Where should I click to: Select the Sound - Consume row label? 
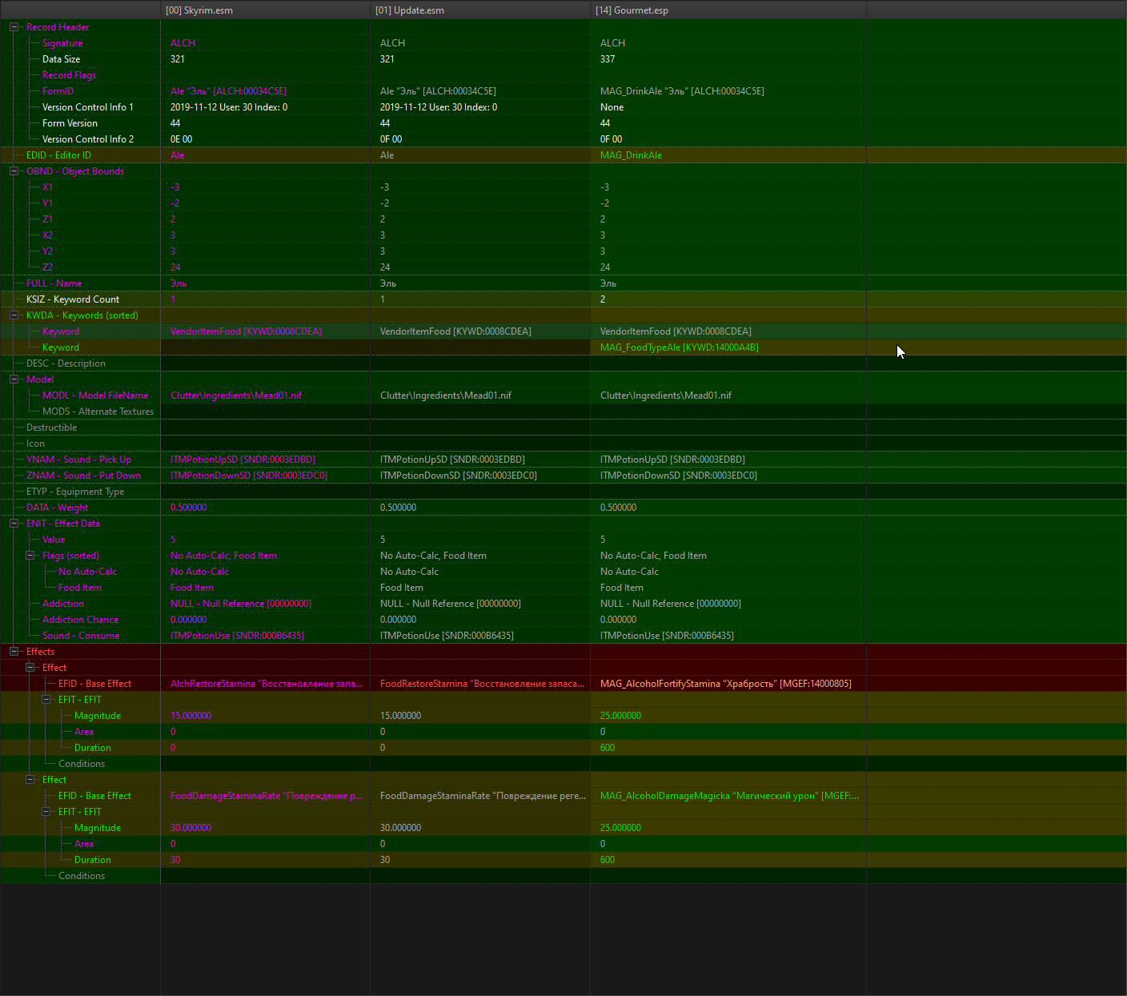coord(81,636)
